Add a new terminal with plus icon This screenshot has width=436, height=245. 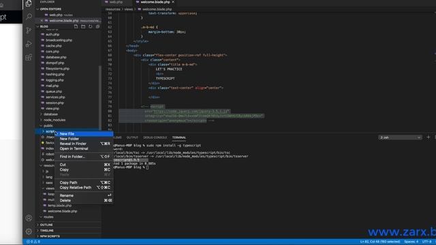(x=429, y=137)
